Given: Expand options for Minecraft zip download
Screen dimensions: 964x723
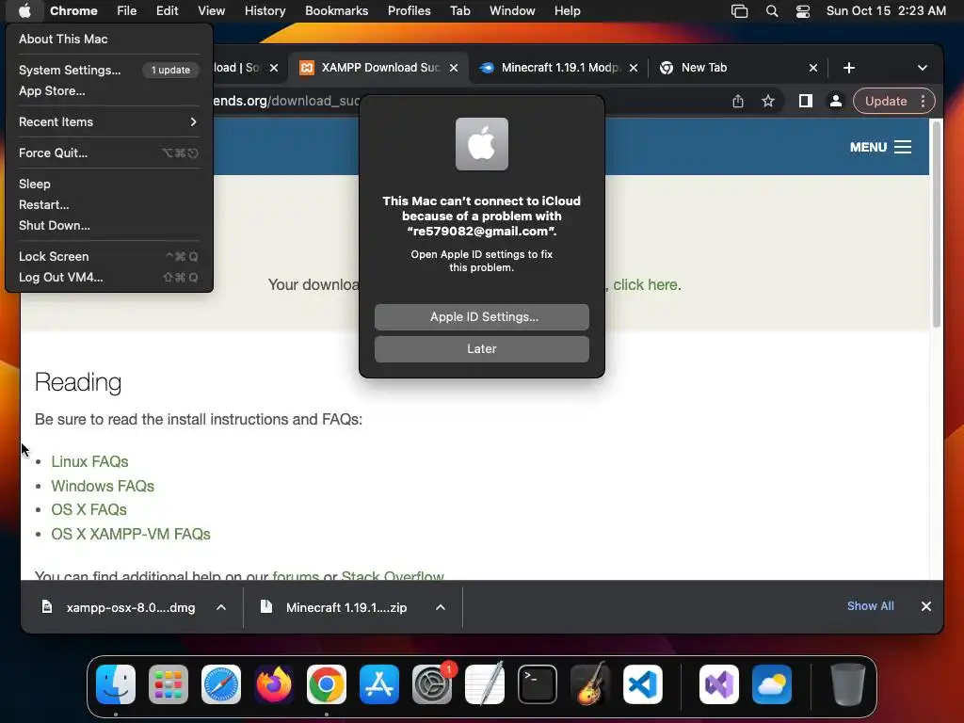Looking at the screenshot, I should pyautogui.click(x=441, y=607).
